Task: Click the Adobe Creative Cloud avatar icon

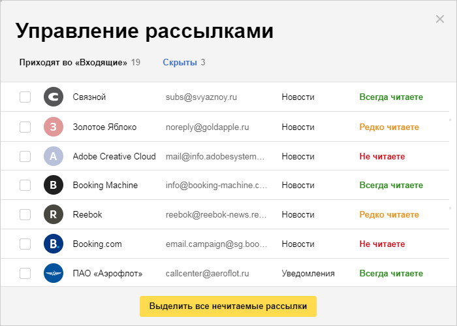Action: point(54,156)
